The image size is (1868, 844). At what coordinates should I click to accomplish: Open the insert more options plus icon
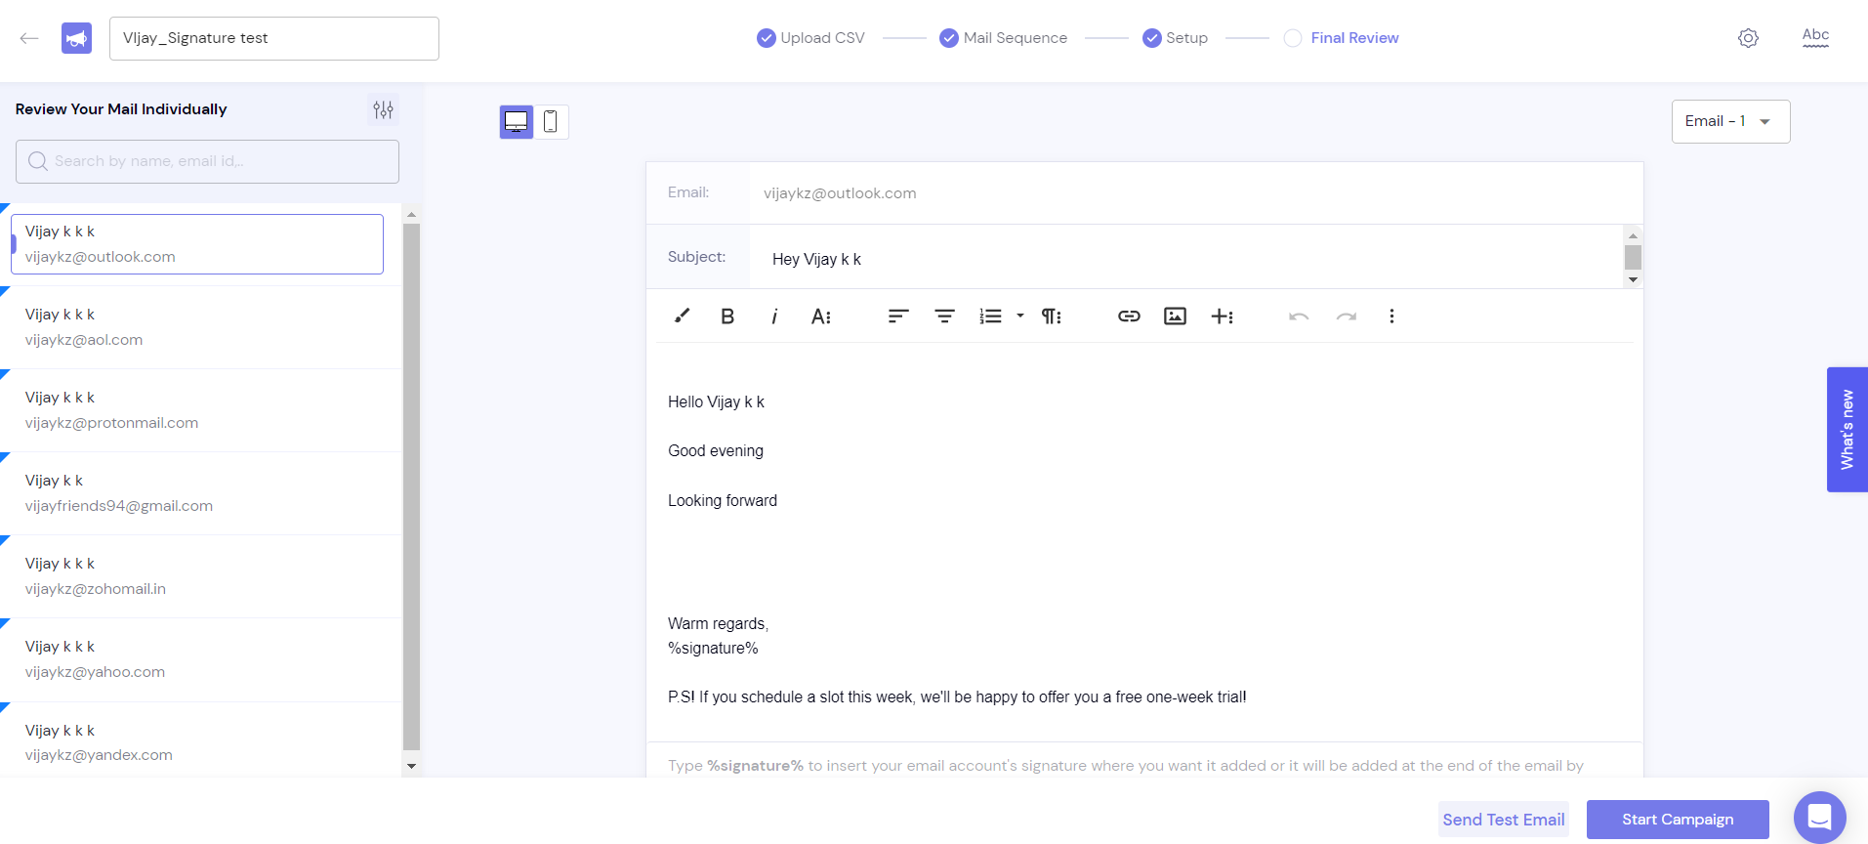point(1223,316)
